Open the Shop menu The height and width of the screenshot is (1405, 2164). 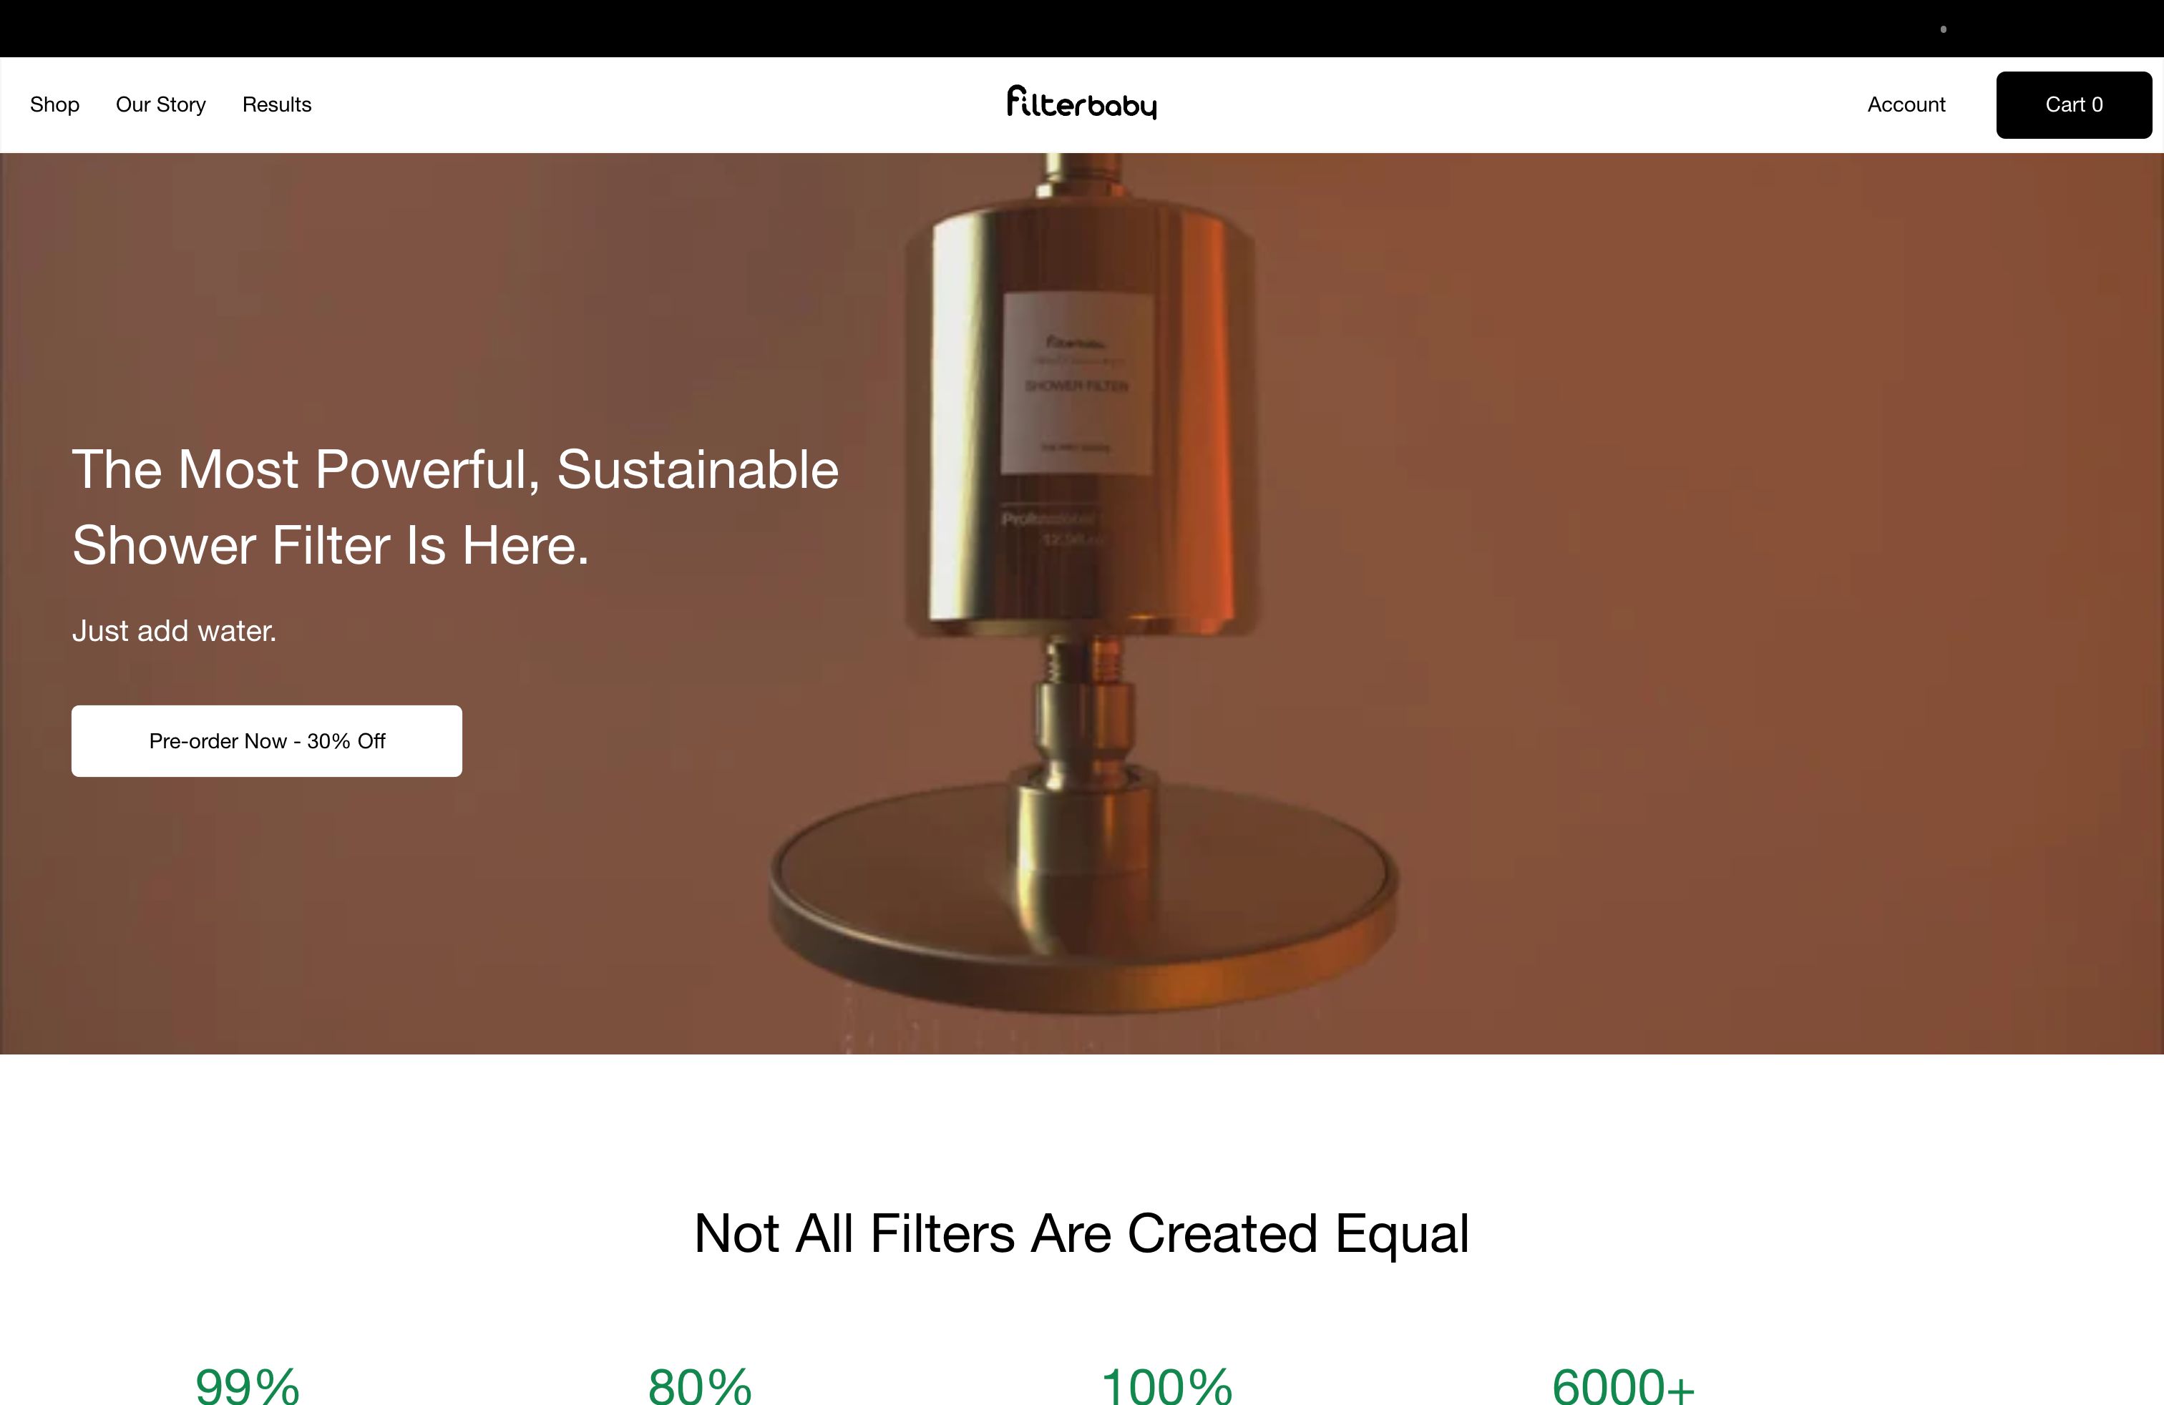pyautogui.click(x=54, y=104)
